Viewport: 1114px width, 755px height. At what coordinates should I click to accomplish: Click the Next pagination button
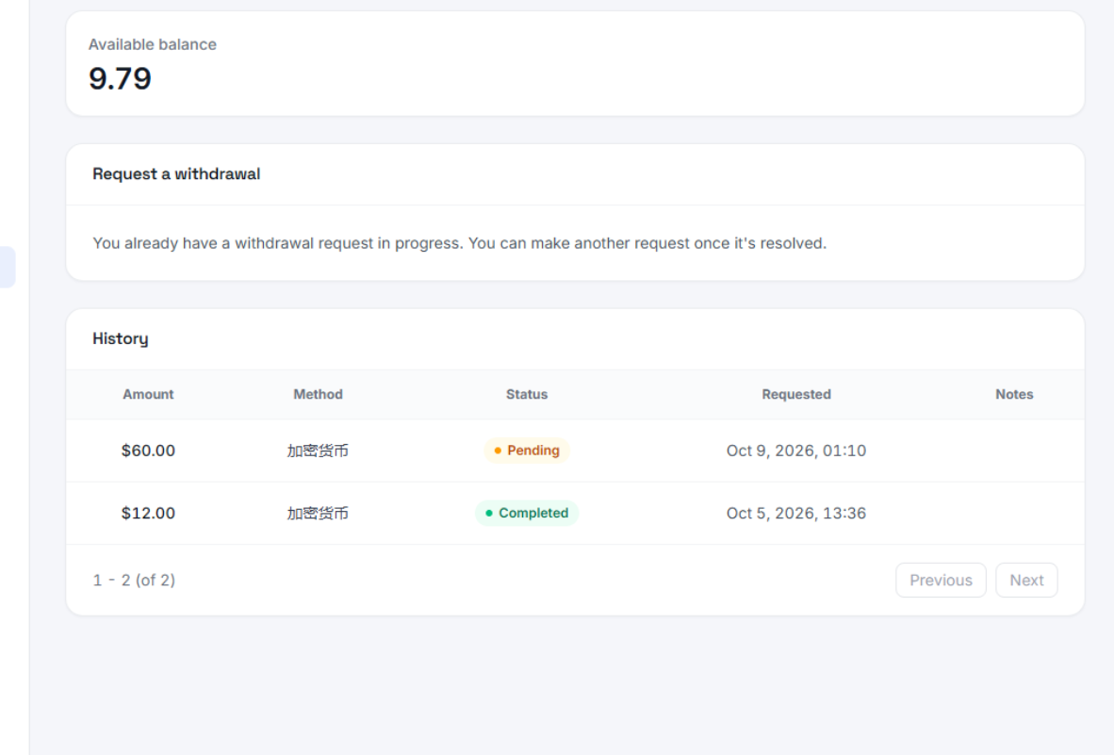click(x=1026, y=581)
